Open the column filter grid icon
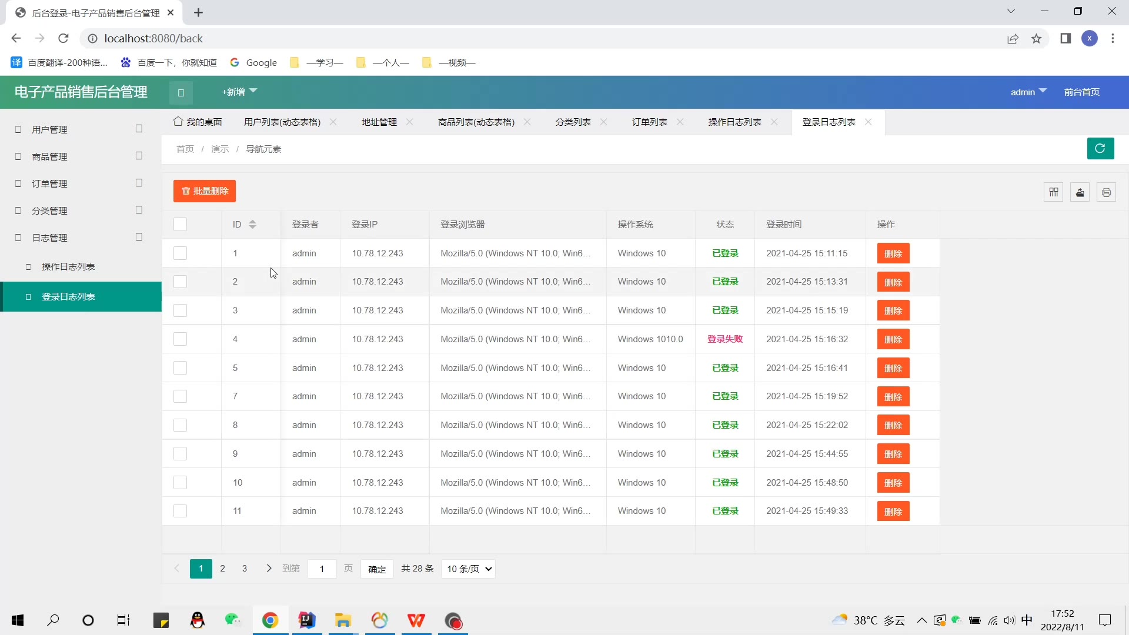The image size is (1129, 635). coord(1054,192)
